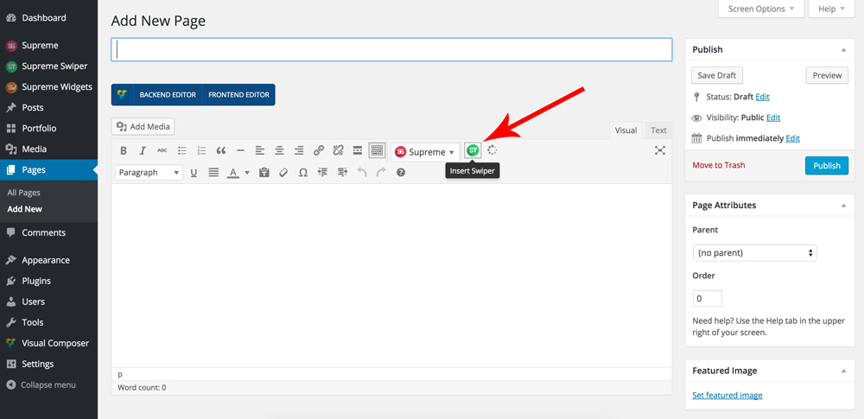Image resolution: width=864 pixels, height=419 pixels.
Task: Open Plugins in the sidebar menu
Action: tap(36, 281)
